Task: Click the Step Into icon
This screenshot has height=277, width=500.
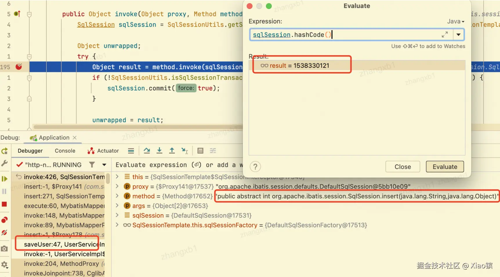Action: coord(160,151)
